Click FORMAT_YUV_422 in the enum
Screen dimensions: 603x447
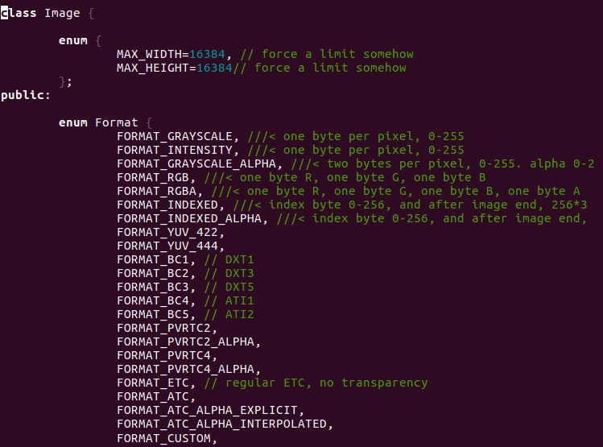(167, 232)
